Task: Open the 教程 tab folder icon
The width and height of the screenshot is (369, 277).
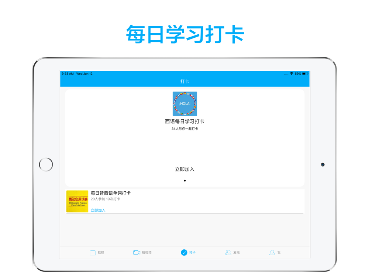Action: tap(93, 253)
